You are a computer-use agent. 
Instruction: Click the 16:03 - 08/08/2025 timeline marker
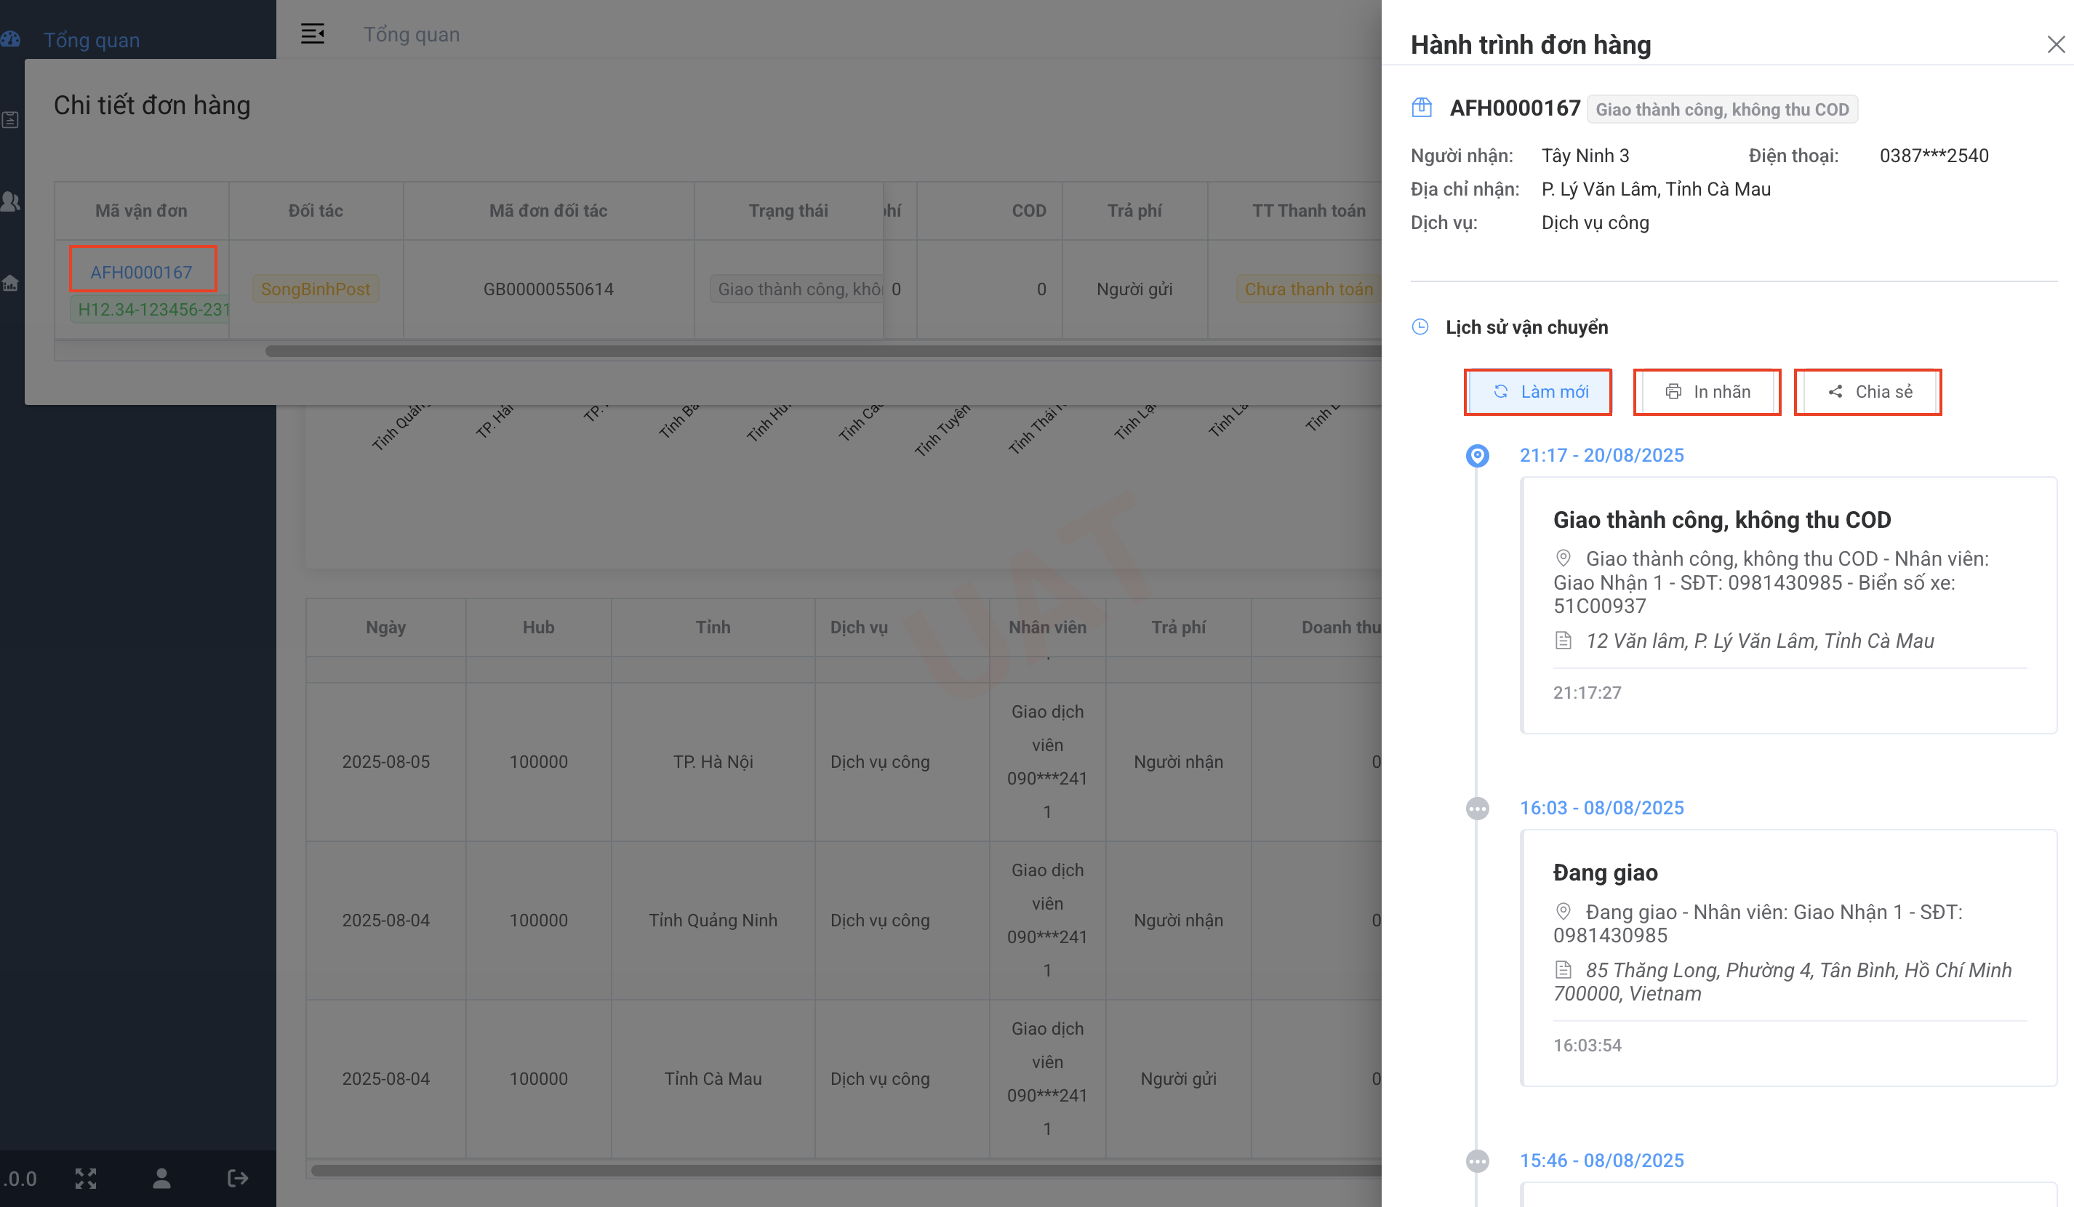[x=1477, y=808]
